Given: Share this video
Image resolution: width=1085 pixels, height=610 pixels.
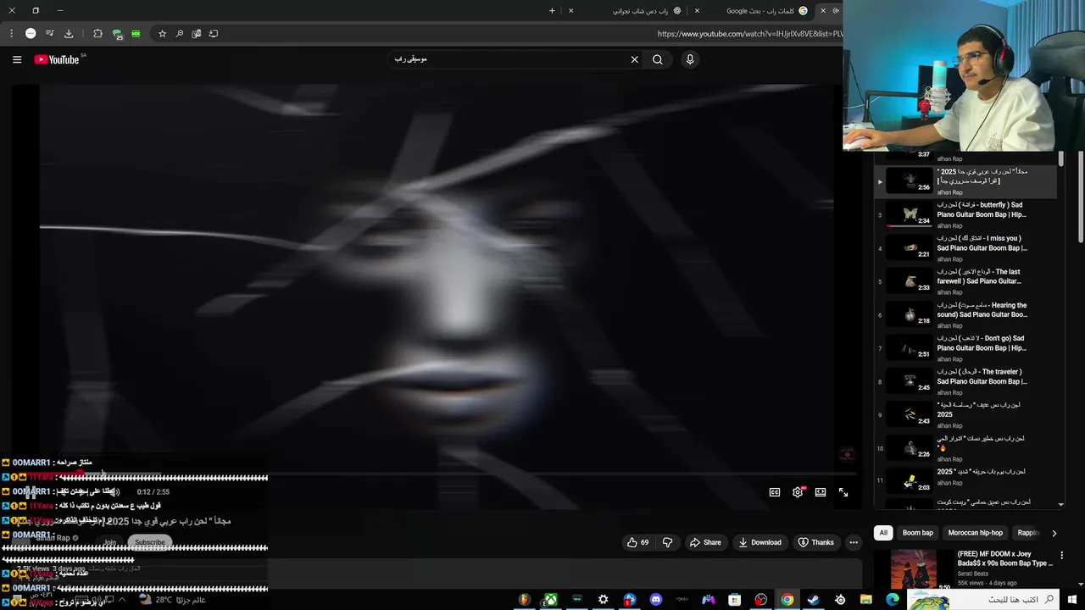Looking at the screenshot, I should pyautogui.click(x=704, y=542).
